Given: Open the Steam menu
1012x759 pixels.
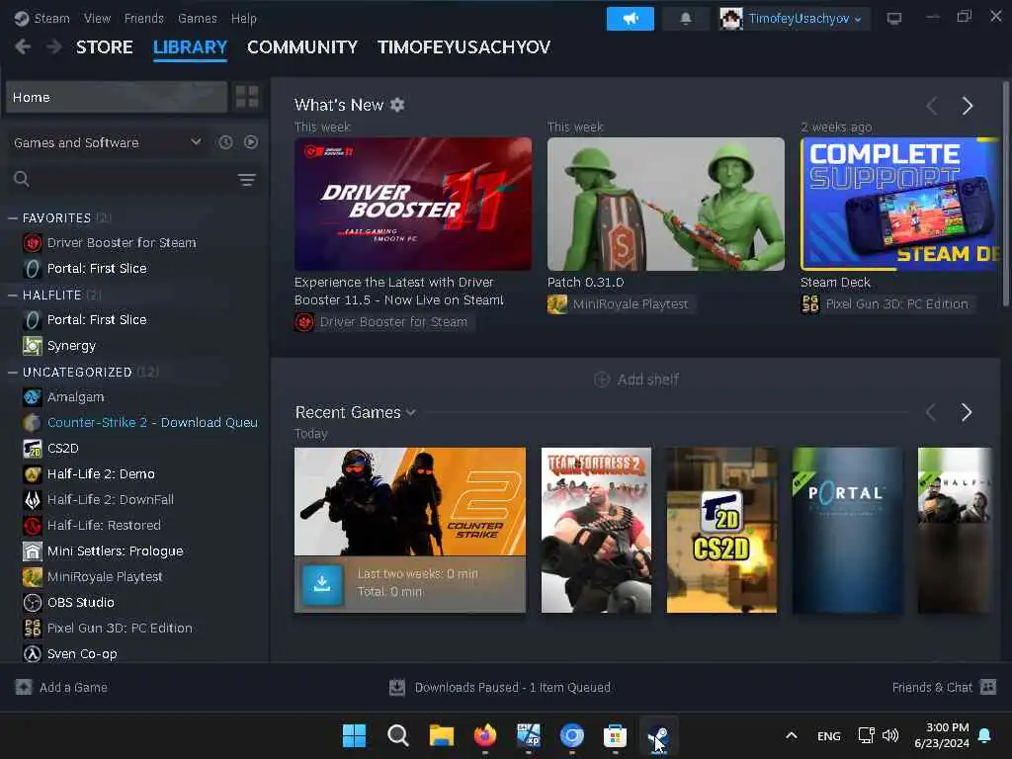Looking at the screenshot, I should pyautogui.click(x=51, y=18).
